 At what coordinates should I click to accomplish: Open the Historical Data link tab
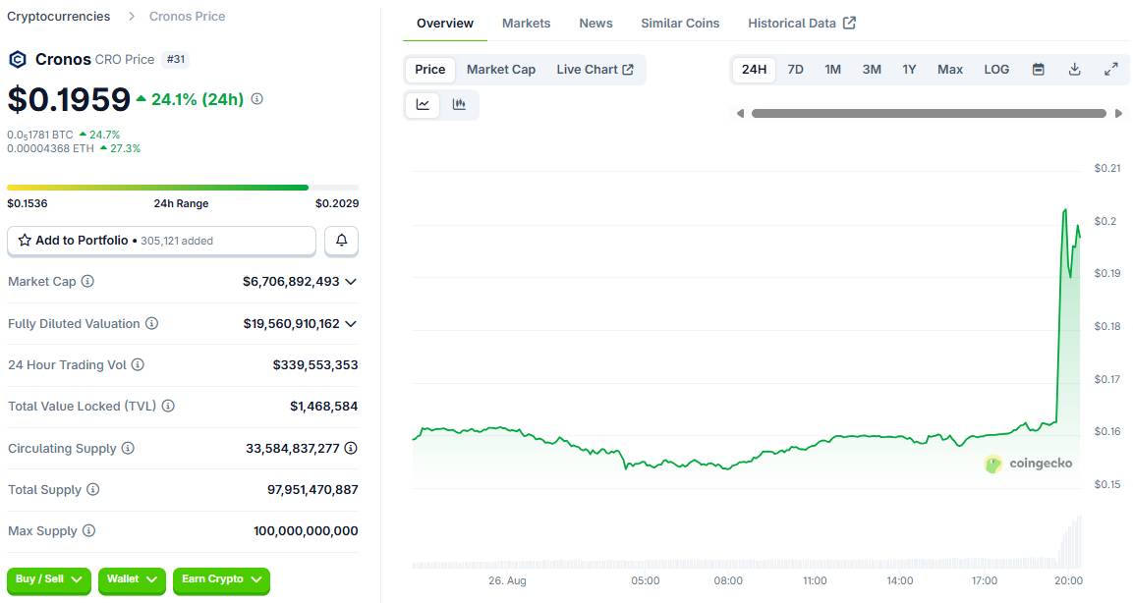[x=802, y=24]
